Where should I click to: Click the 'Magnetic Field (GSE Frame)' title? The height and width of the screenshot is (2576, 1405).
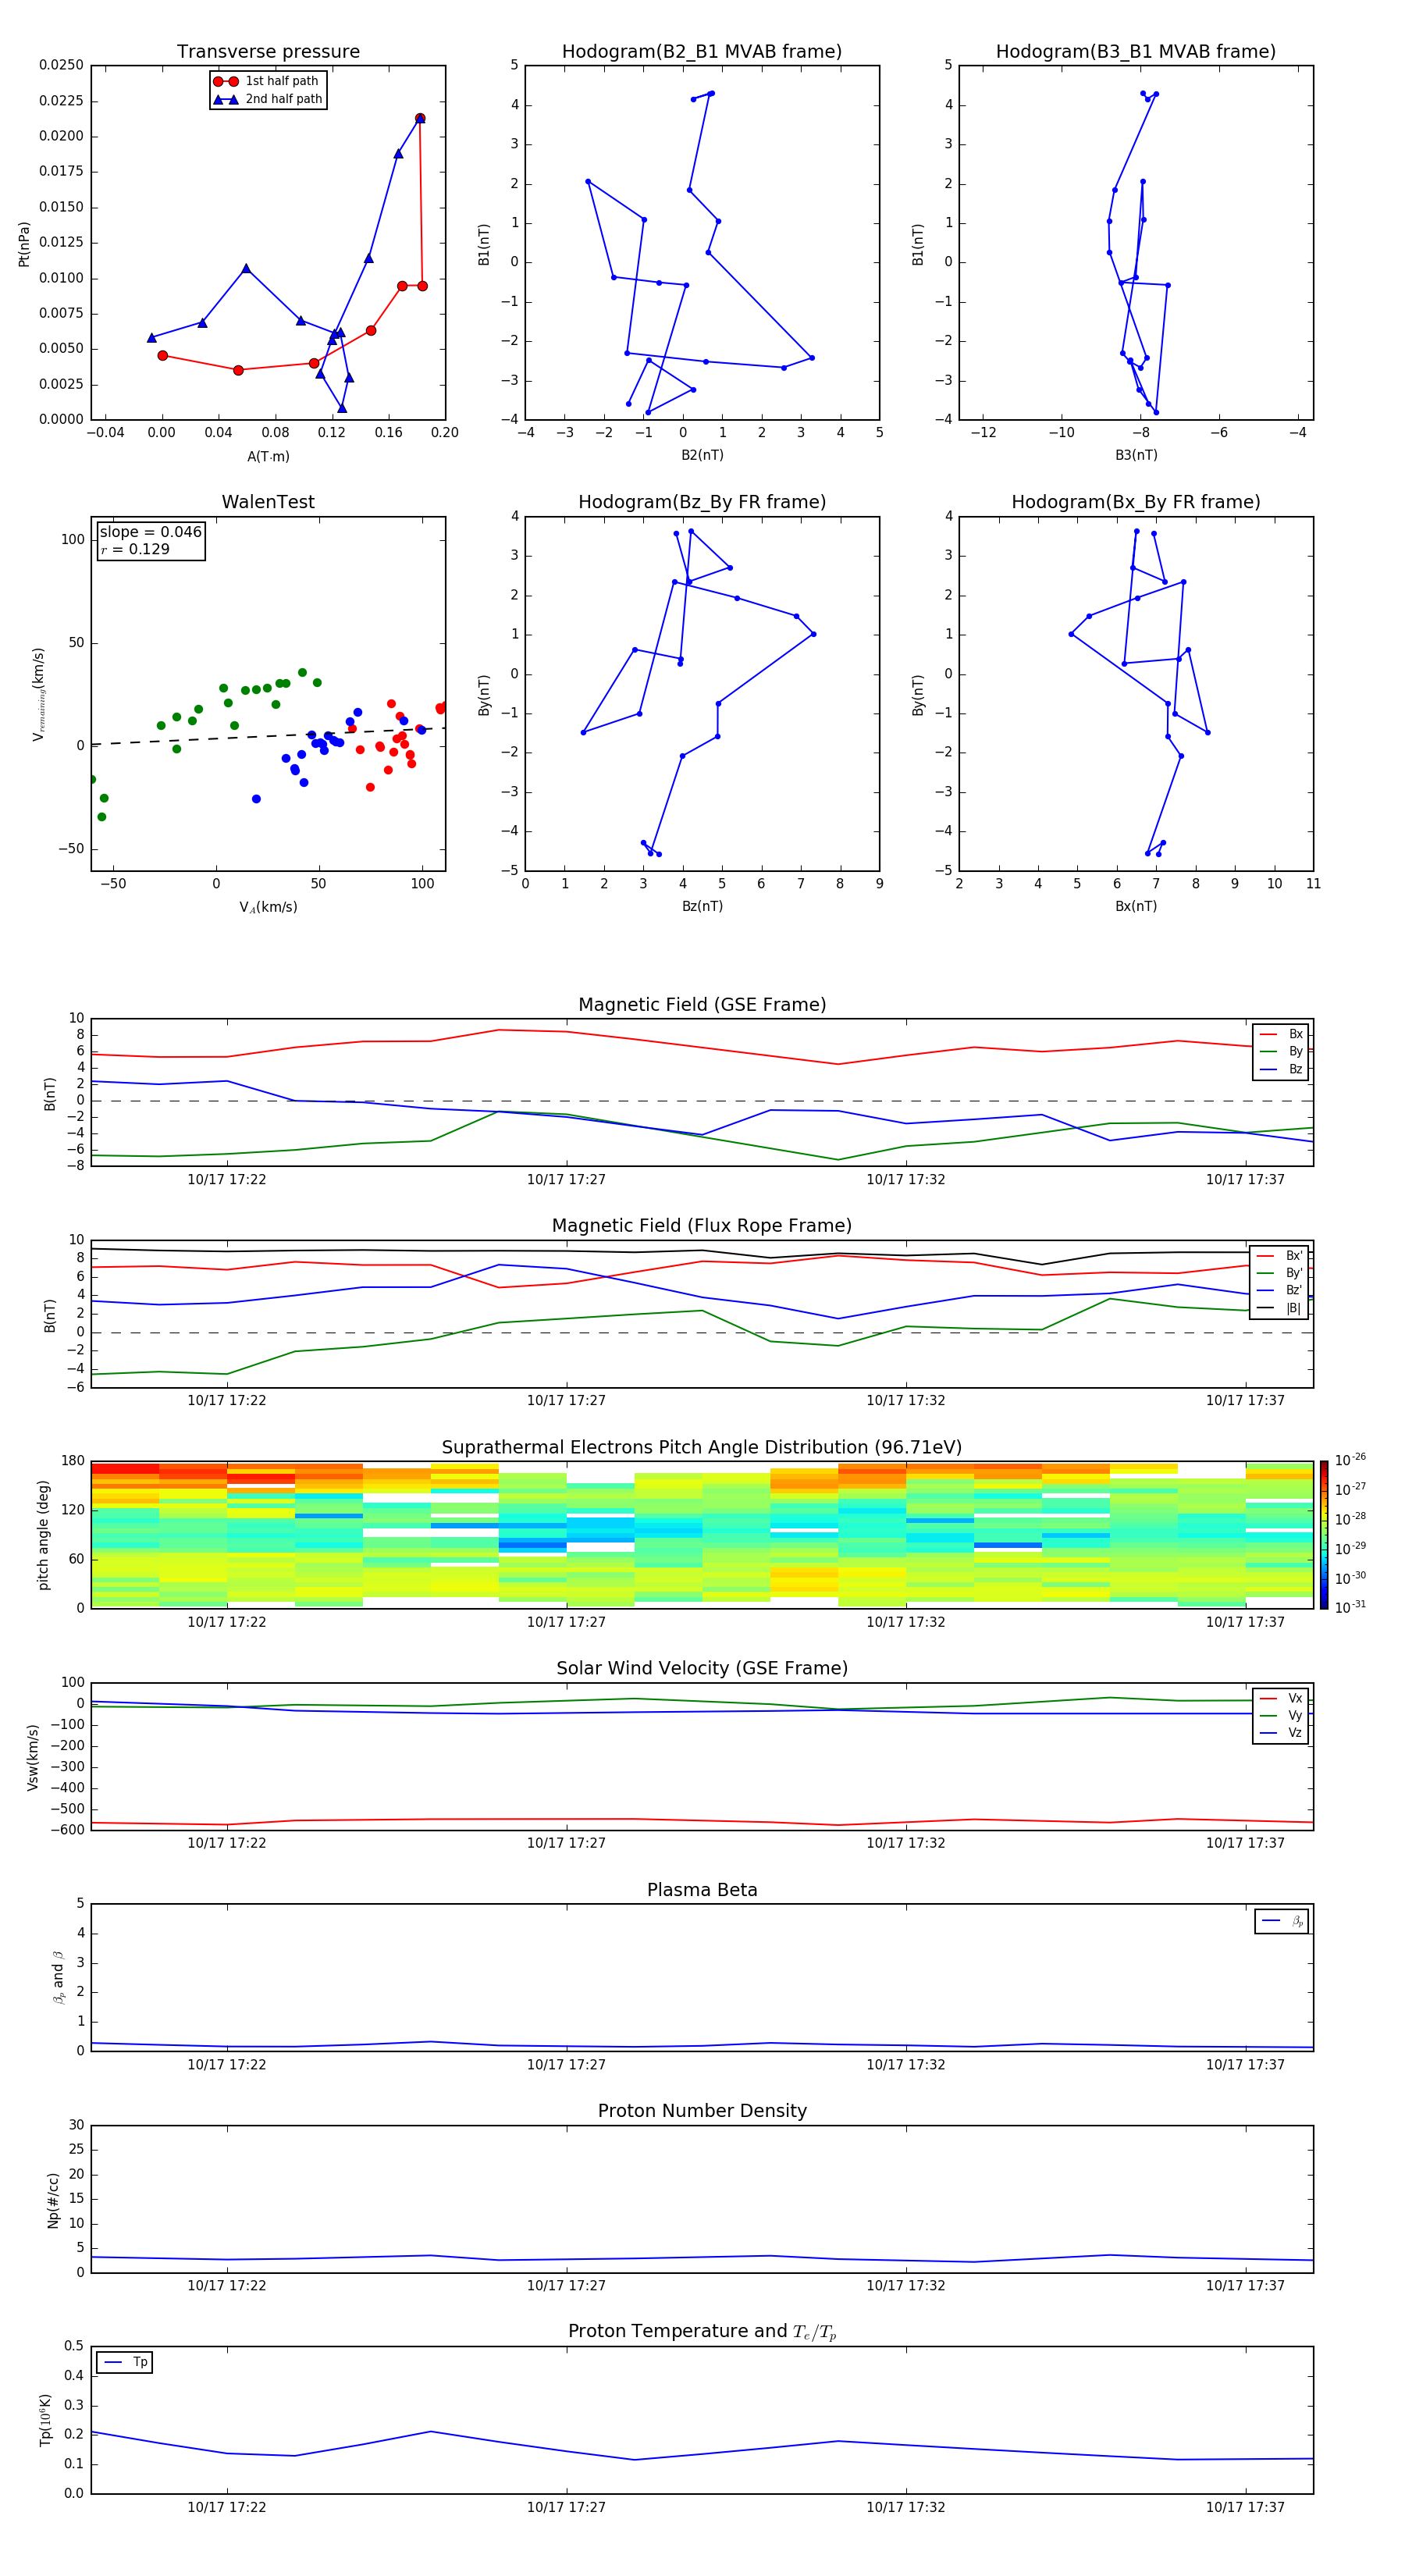click(x=702, y=1004)
